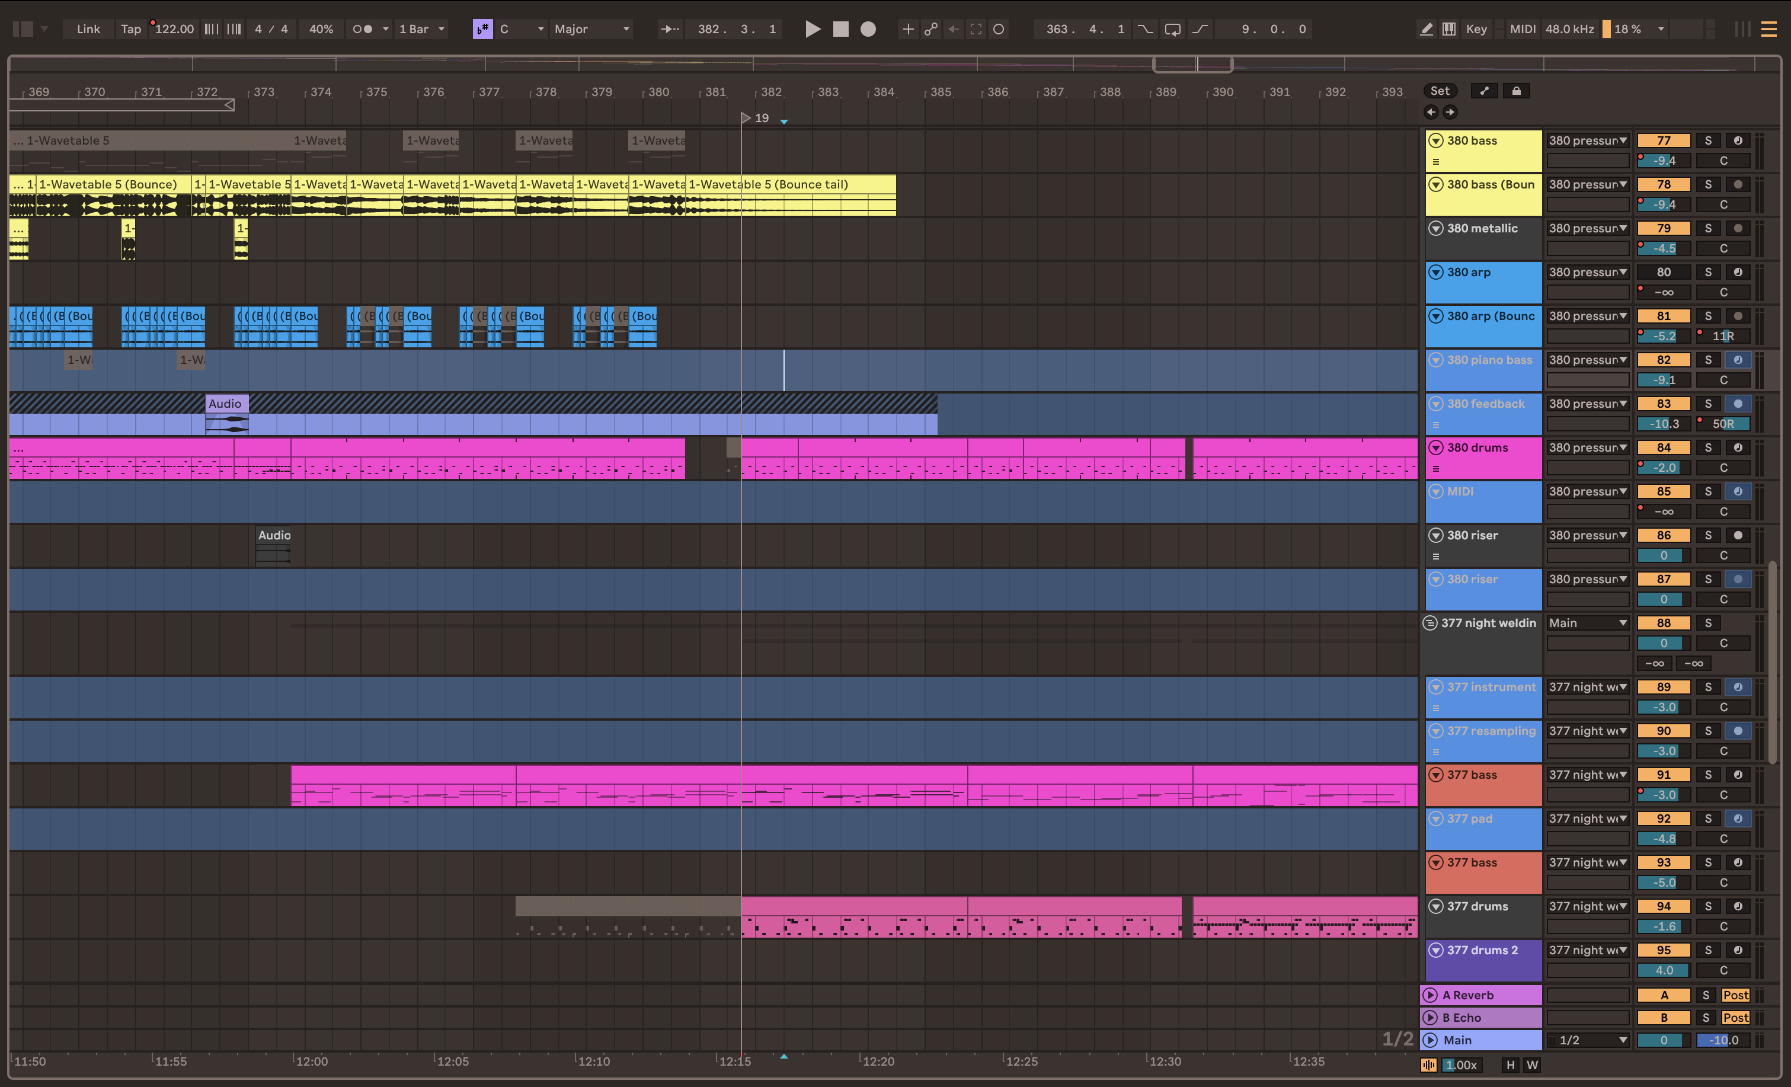Click Tap to tap the tempo
The height and width of the screenshot is (1087, 1791).
pyautogui.click(x=131, y=29)
